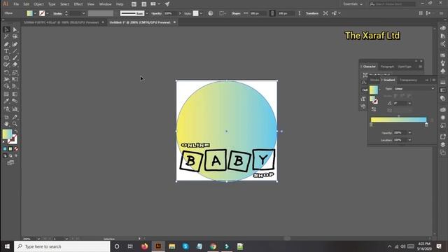Click the Stroke label in control bar

pos(57,13)
